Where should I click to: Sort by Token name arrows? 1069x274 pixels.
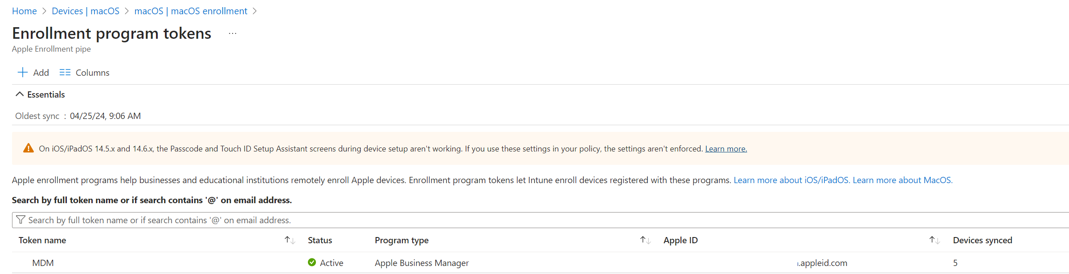tap(290, 240)
